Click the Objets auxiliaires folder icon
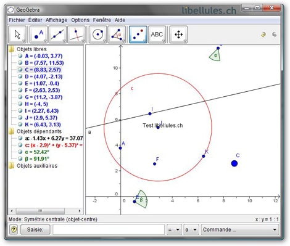The image size is (290, 246). [12, 166]
